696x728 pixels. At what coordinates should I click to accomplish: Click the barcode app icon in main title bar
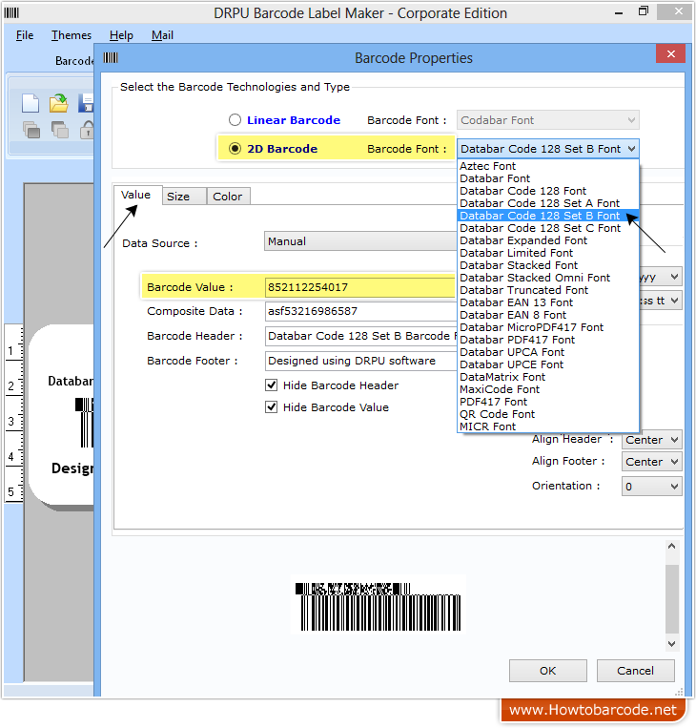pos(11,13)
